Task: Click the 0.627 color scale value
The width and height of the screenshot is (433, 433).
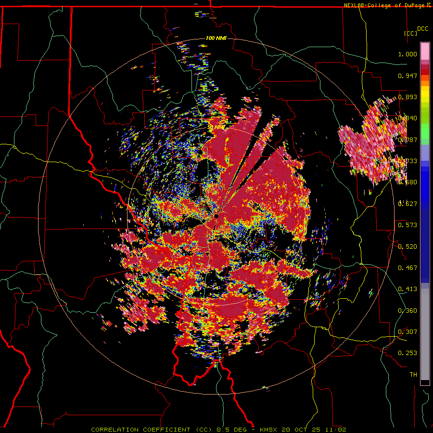Action: tap(408, 204)
